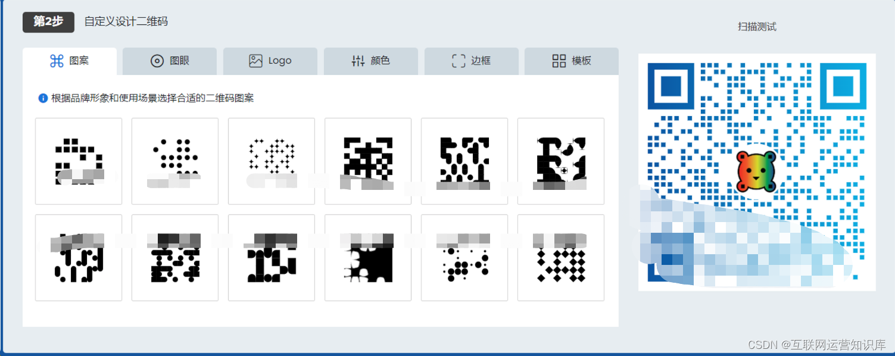The width and height of the screenshot is (895, 356).
Task: Click the command-shaped icon on 图案 tab
Action: click(x=57, y=61)
